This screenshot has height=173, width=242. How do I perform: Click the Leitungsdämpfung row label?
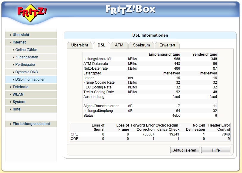click(98, 111)
